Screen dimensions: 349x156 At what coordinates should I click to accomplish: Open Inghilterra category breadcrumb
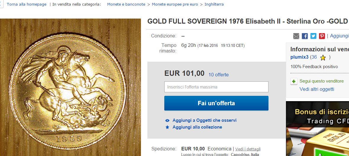point(214,4)
